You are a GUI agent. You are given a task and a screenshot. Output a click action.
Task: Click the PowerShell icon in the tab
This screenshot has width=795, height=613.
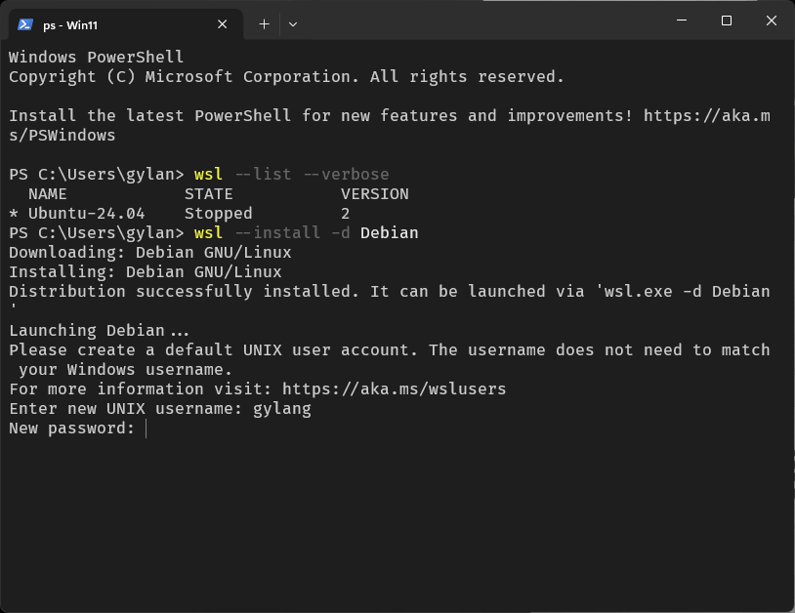point(24,24)
